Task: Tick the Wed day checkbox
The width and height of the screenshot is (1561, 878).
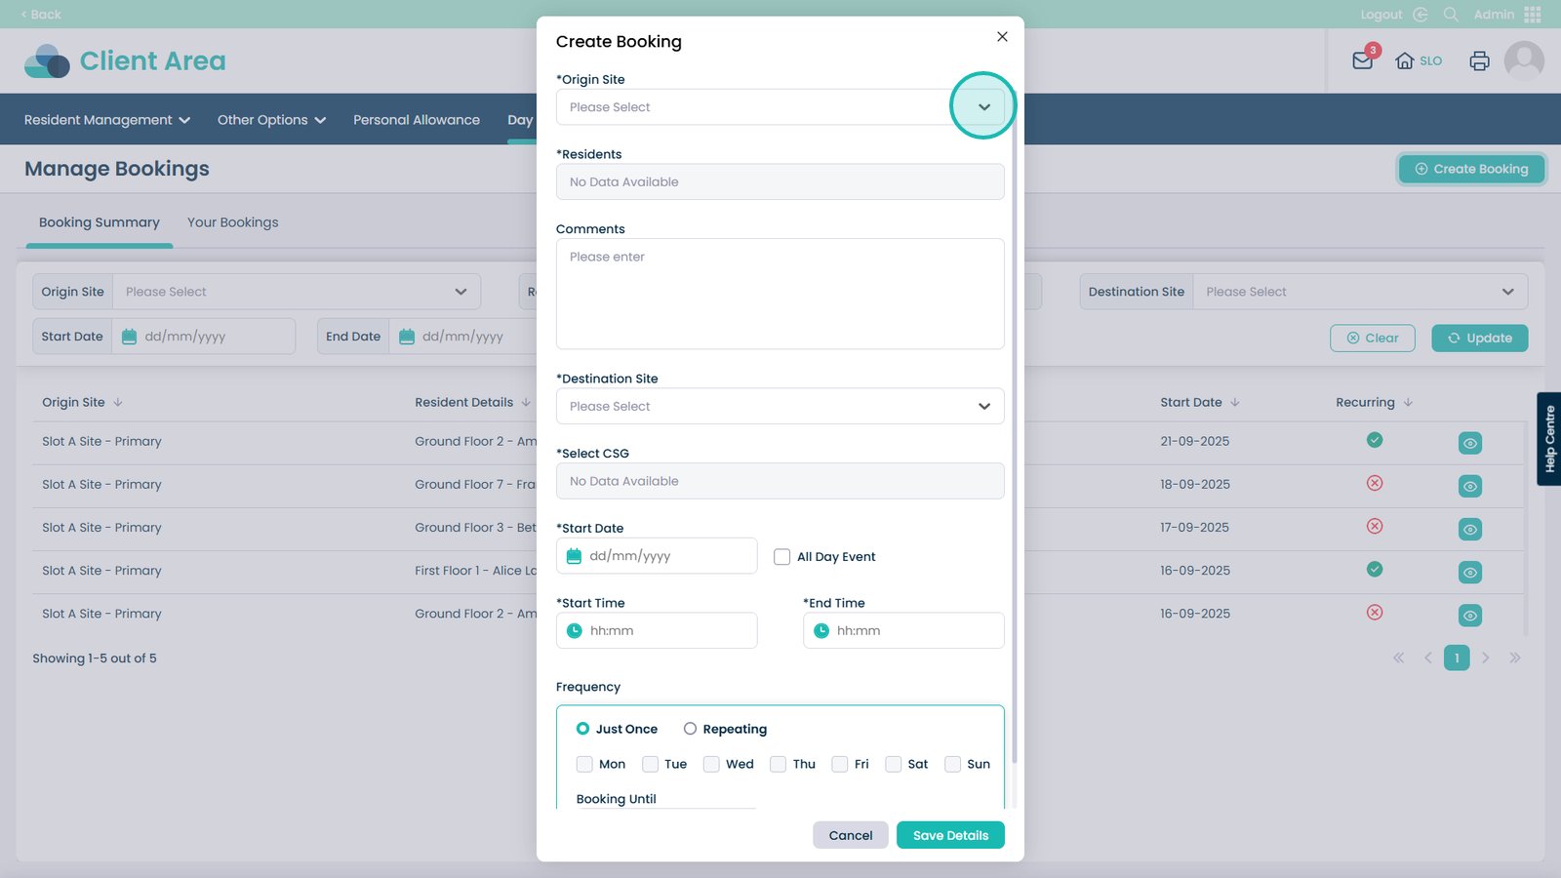Action: click(x=711, y=764)
